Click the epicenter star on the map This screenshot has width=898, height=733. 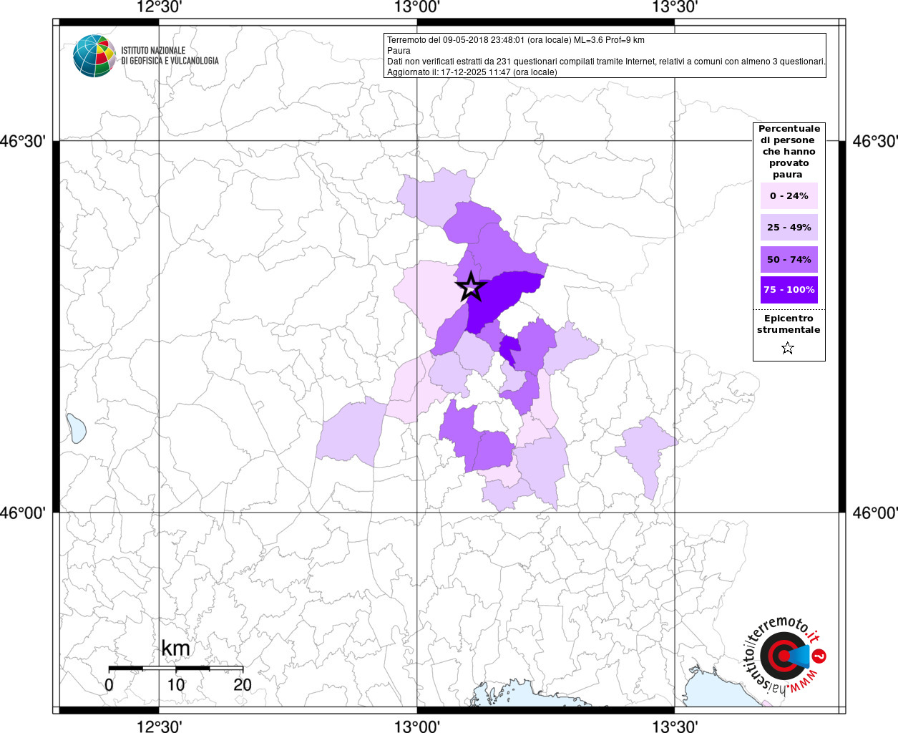click(471, 287)
